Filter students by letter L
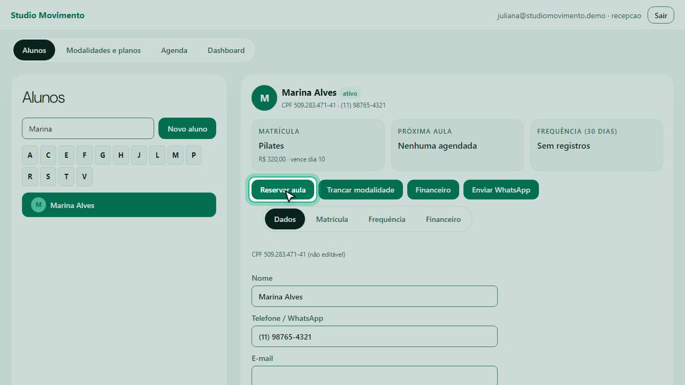This screenshot has height=385, width=685. (x=157, y=155)
